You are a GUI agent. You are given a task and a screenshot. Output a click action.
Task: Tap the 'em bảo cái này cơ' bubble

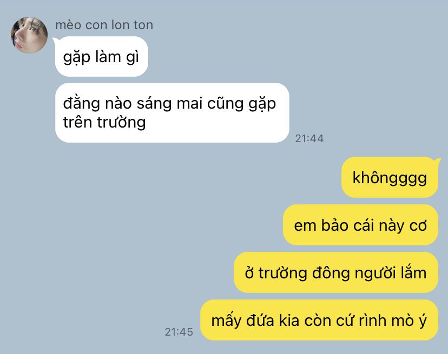360,225
